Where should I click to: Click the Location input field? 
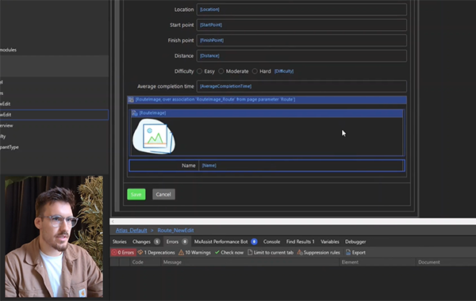click(301, 10)
